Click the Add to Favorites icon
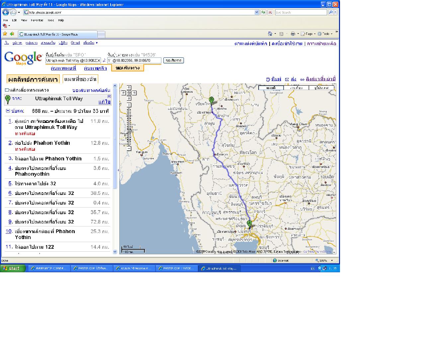425x340 pixels. [12, 34]
